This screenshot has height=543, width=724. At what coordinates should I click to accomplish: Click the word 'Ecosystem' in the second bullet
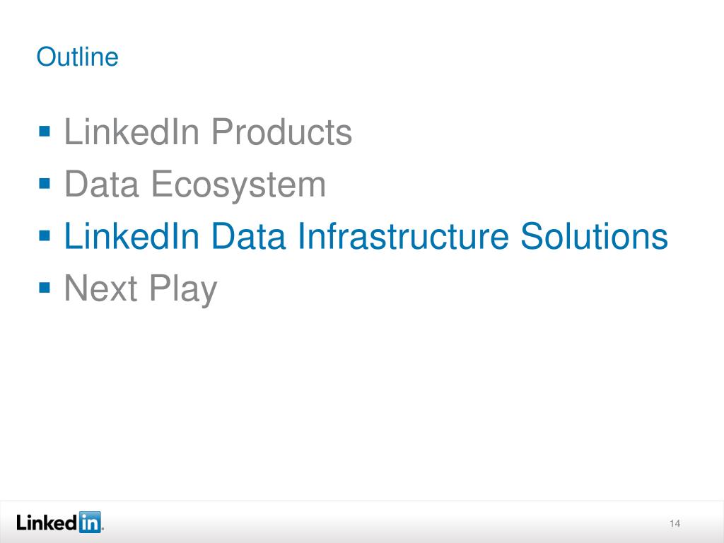[238, 185]
